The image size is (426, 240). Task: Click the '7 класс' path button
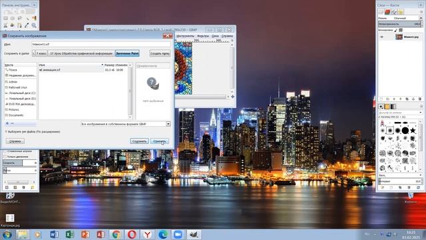point(41,53)
